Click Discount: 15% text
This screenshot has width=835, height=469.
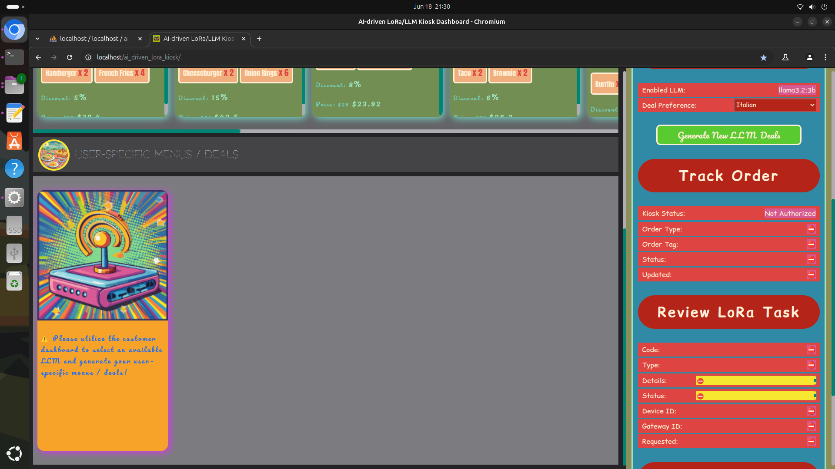203,98
